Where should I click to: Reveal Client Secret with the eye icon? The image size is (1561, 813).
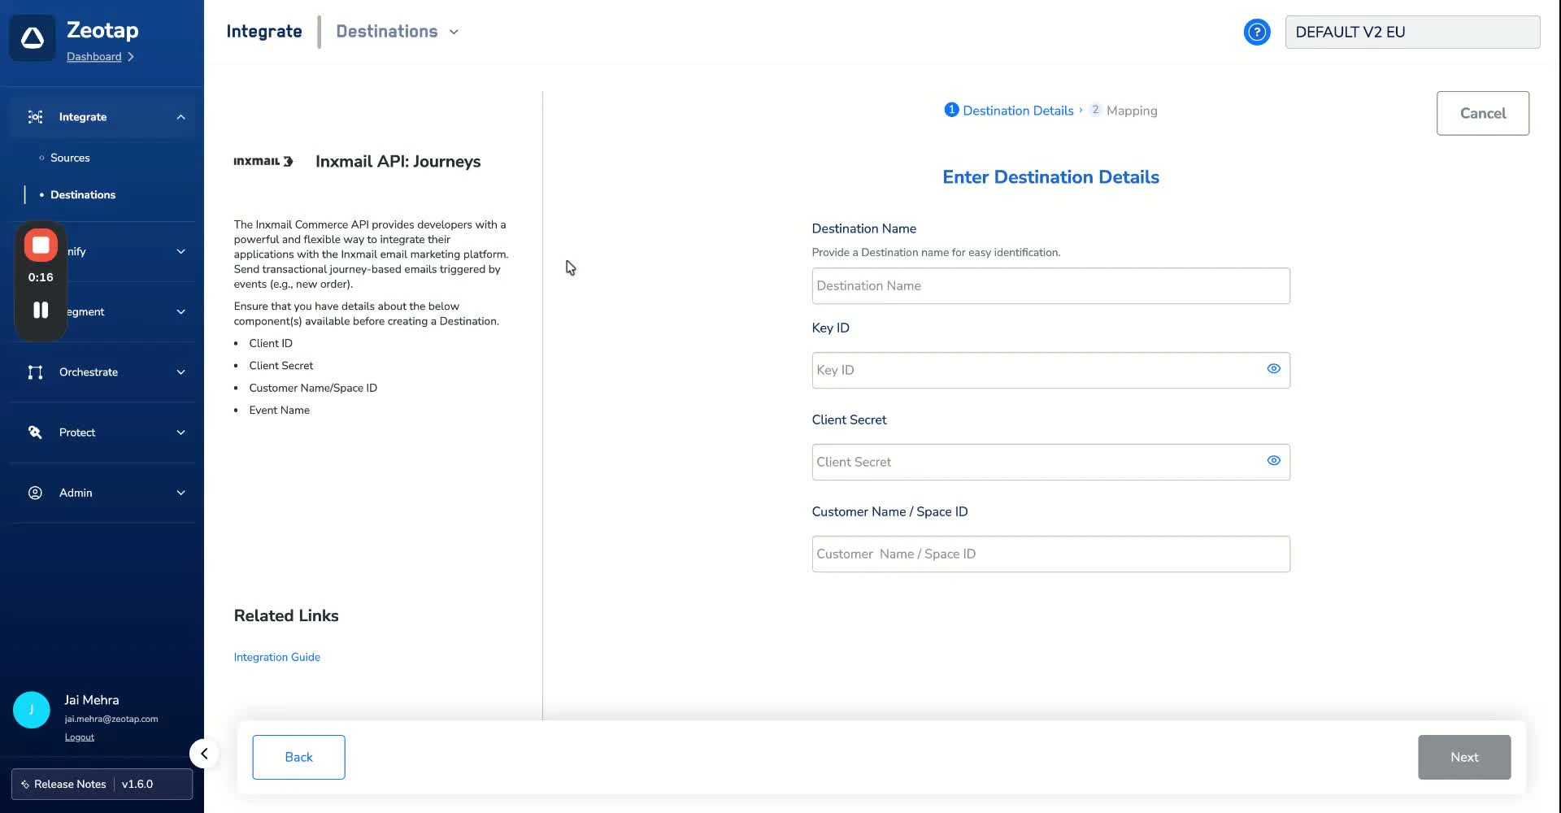pyautogui.click(x=1273, y=461)
